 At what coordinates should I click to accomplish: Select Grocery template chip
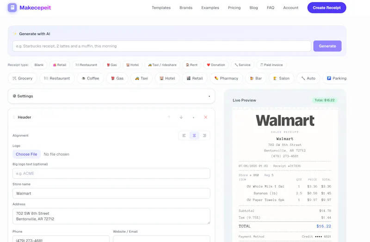pos(22,78)
